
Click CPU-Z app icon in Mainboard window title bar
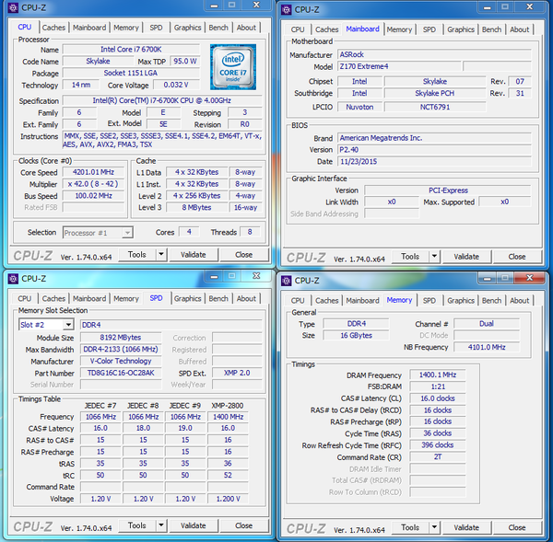pos(286,10)
